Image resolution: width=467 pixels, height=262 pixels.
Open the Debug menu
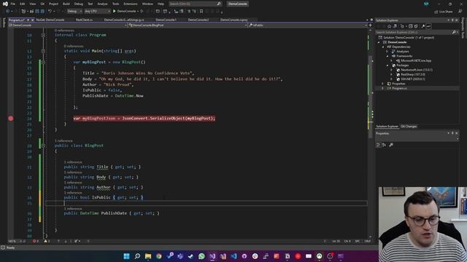(79, 4)
